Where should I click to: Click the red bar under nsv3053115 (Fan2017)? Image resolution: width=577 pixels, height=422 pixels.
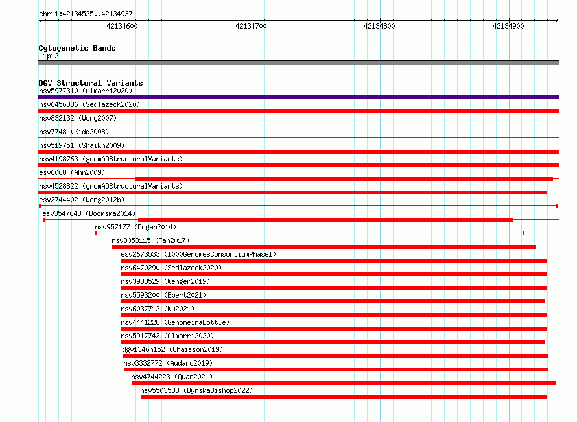click(324, 247)
